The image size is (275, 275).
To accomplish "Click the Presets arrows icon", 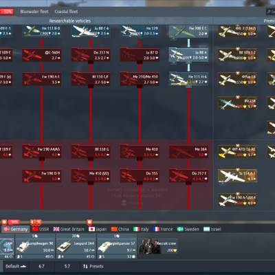I will pos(85,266).
